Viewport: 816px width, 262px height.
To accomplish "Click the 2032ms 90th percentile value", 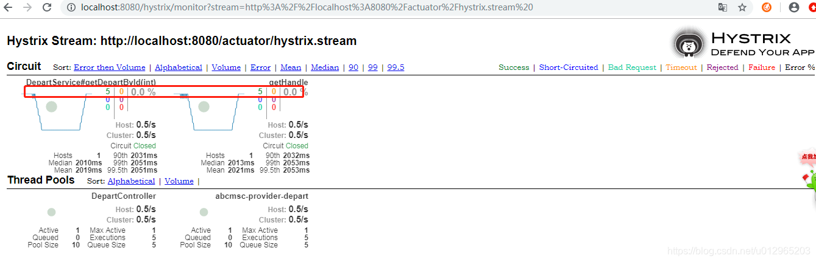I will tap(296, 156).
